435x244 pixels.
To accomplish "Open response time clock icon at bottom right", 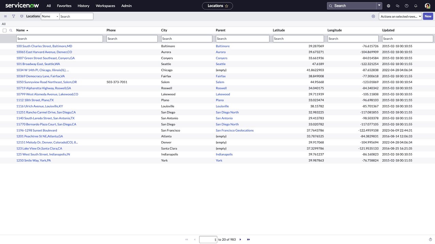I will pos(431,240).
